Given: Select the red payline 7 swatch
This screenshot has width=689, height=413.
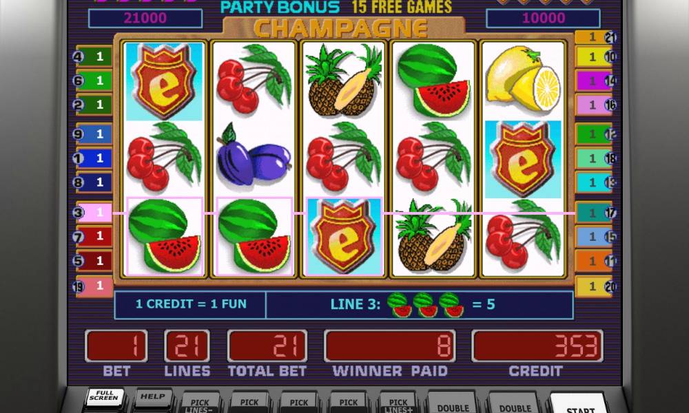Looking at the screenshot, I should [93, 237].
